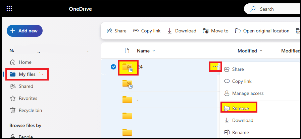This screenshot has width=301, height=139.
Task: Click the OneDrive title in the header
Action: [80, 9]
